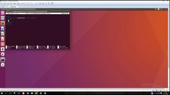Toggle the thumbnail bar view icon

[x=43, y=3]
